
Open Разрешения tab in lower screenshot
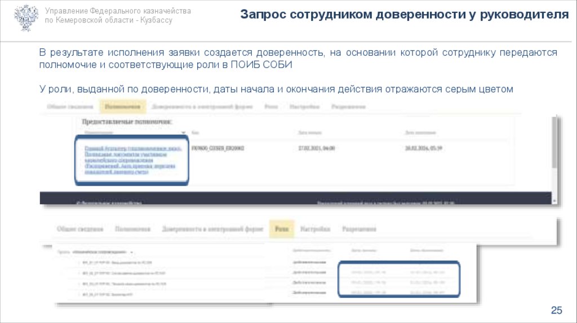pos(359,229)
